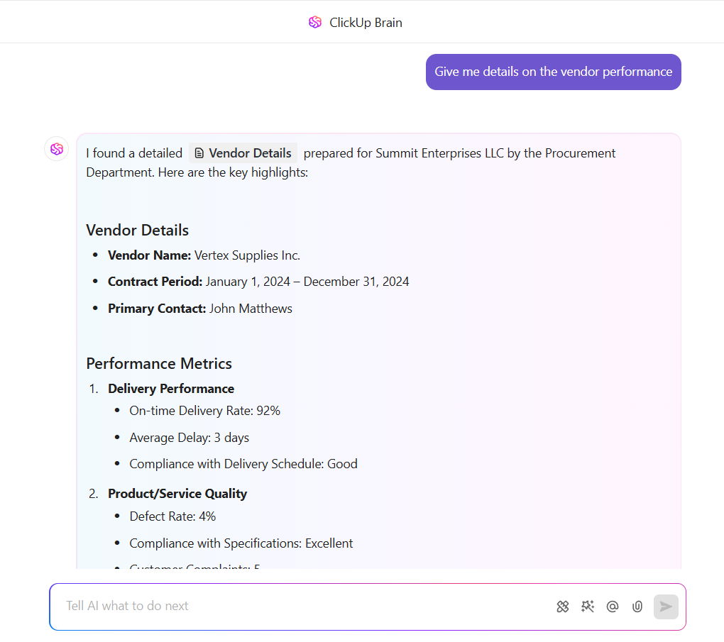Click the document icon in Vendor Details chip
The height and width of the screenshot is (642, 724).
tap(199, 153)
